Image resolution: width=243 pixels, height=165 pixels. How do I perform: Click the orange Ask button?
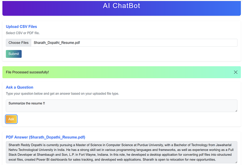11,119
